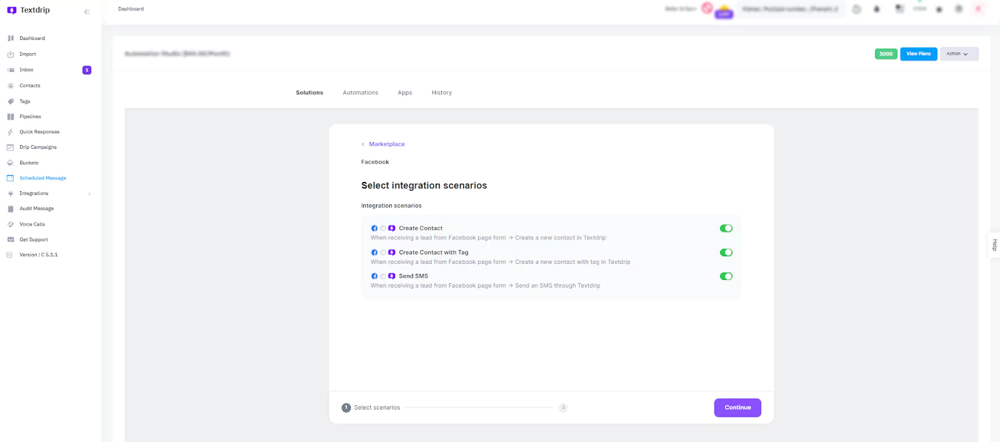
Task: Click step 2 on the progress stepper
Action: click(563, 408)
